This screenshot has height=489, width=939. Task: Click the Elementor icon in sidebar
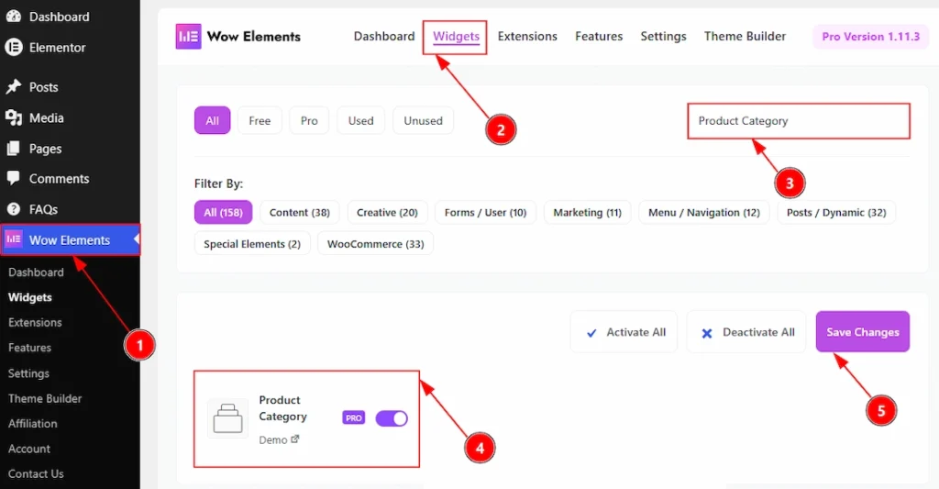[14, 48]
